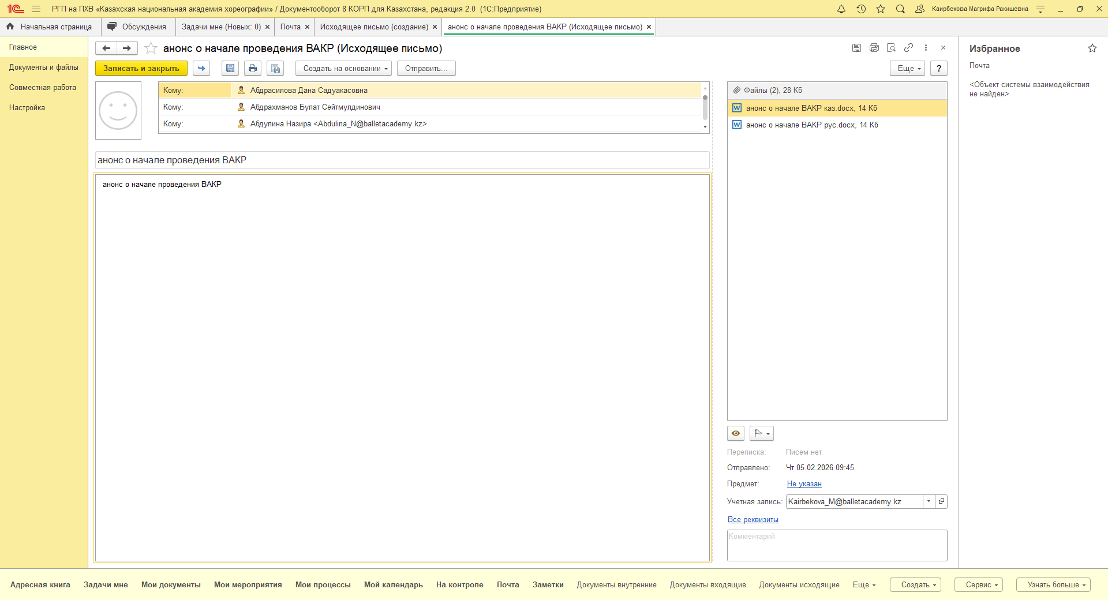Screen dimensions: 1108x600
Task: Click the blue forward arrow toolbar icon
Action: (201, 68)
